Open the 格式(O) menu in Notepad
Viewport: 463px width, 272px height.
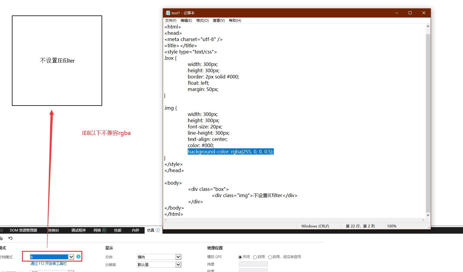coord(202,21)
